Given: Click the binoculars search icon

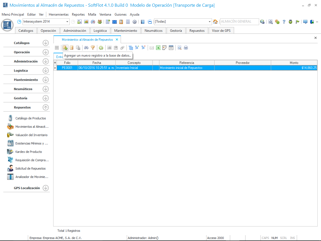Looking at the screenshot, I should 86,48.
